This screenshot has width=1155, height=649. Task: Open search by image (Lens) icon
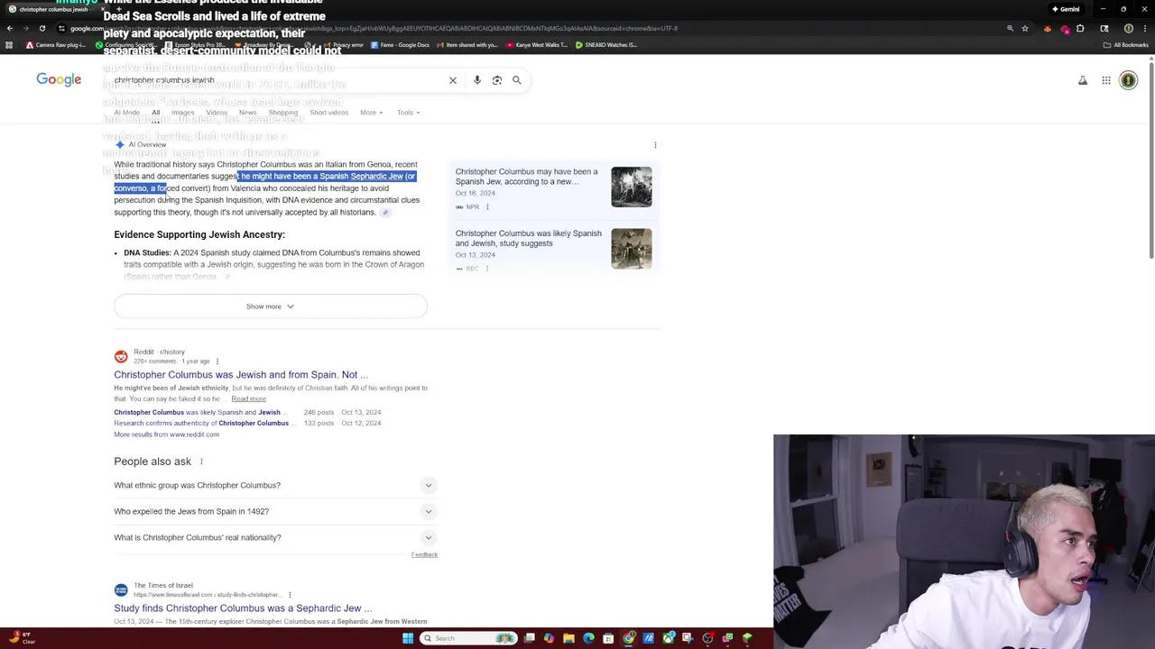tap(497, 80)
